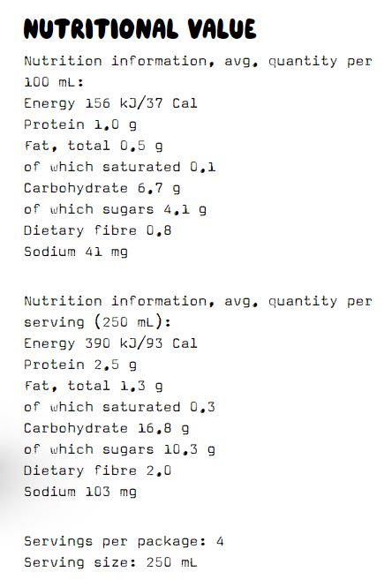Screen dimensions: 392x587
Task: Click the NUTRITIONAL VALUE heading
Action: (x=139, y=29)
